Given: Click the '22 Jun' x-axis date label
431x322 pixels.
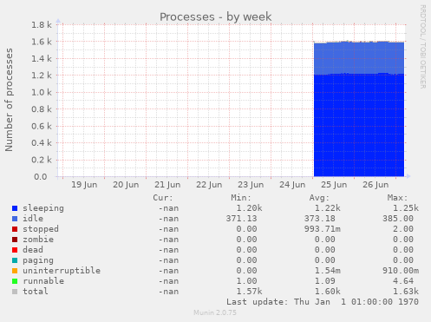Looking at the screenshot, I should pos(209,185).
